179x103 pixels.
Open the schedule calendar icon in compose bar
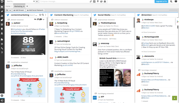coord(94,1)
